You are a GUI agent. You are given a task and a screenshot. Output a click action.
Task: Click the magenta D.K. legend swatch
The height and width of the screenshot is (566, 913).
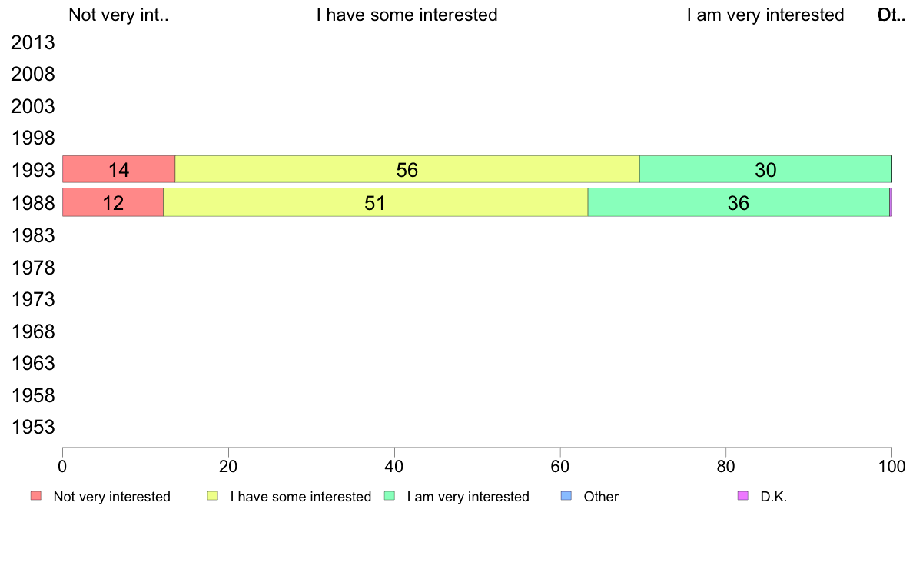point(743,496)
